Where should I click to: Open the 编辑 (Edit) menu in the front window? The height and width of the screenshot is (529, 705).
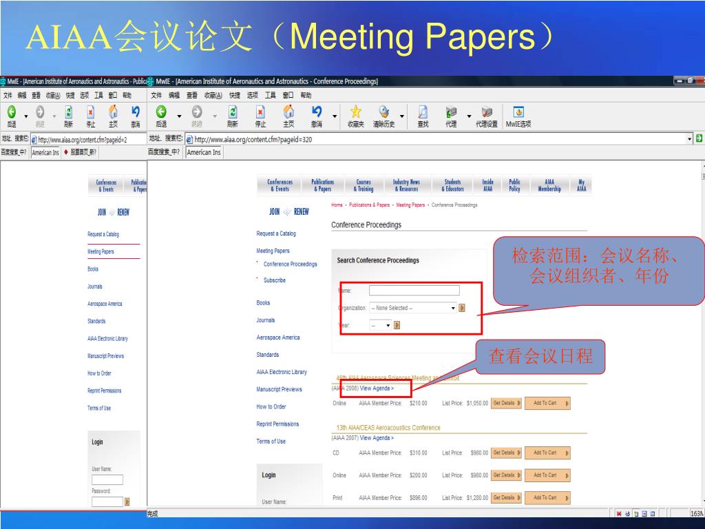point(174,95)
